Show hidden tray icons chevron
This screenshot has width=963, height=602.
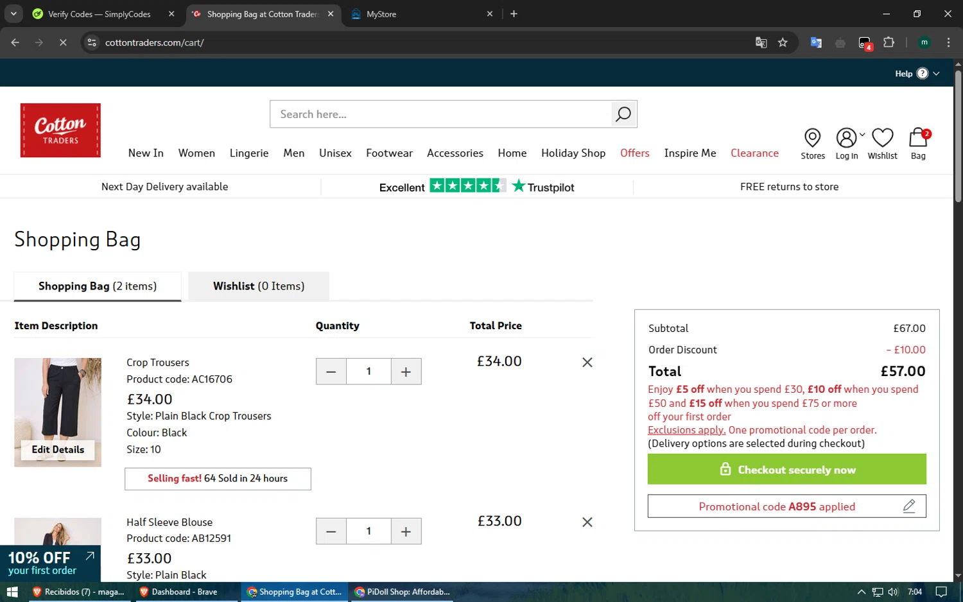[x=862, y=592]
